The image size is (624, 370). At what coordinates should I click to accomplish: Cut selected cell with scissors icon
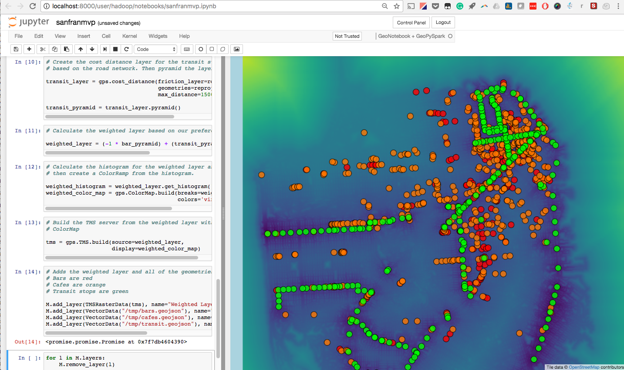click(x=42, y=49)
